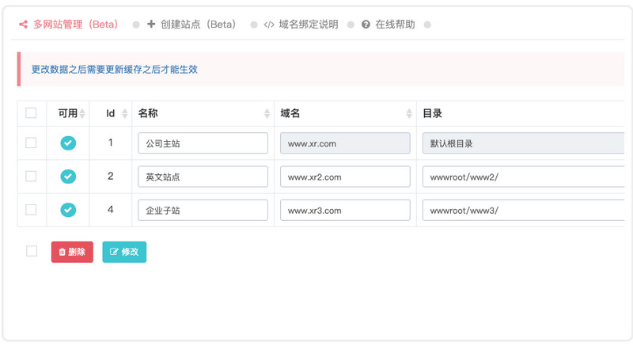The width and height of the screenshot is (633, 346).
Task: Toggle the enabled check icon for 公司主站
Action: click(68, 143)
